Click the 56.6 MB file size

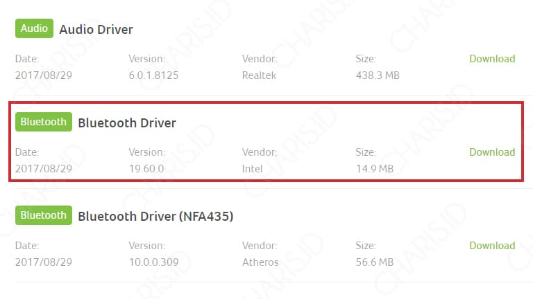click(x=375, y=262)
